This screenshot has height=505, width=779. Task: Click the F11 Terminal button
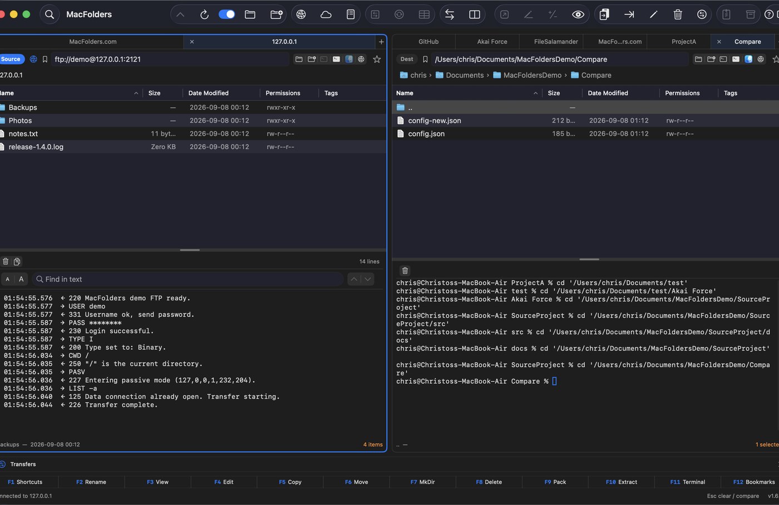pos(687,482)
